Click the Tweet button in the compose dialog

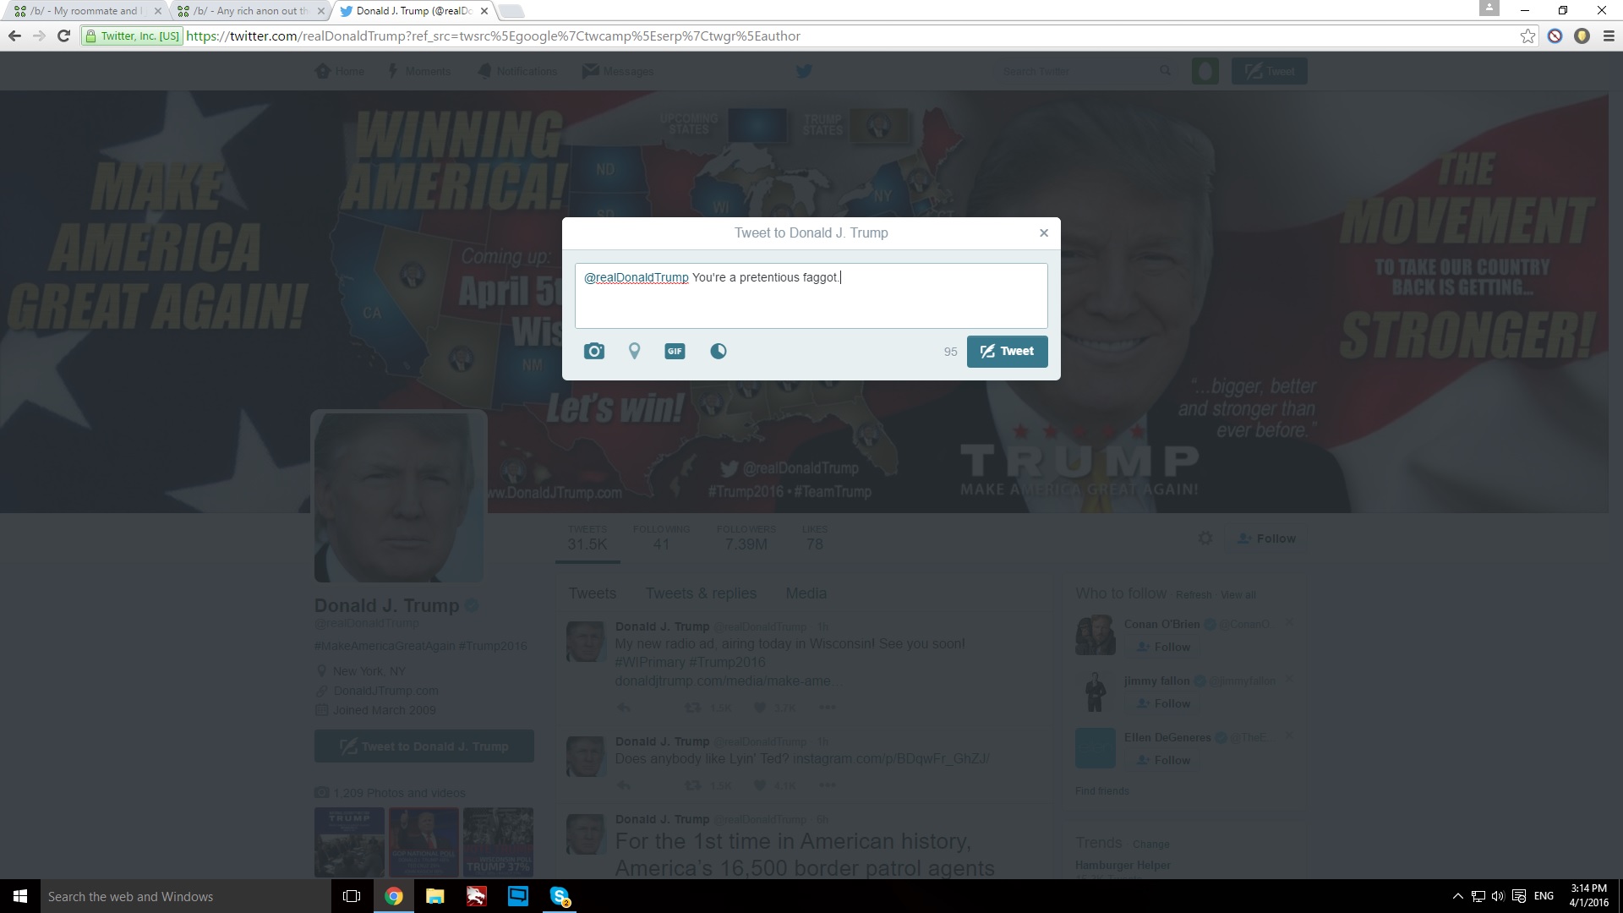click(1007, 352)
